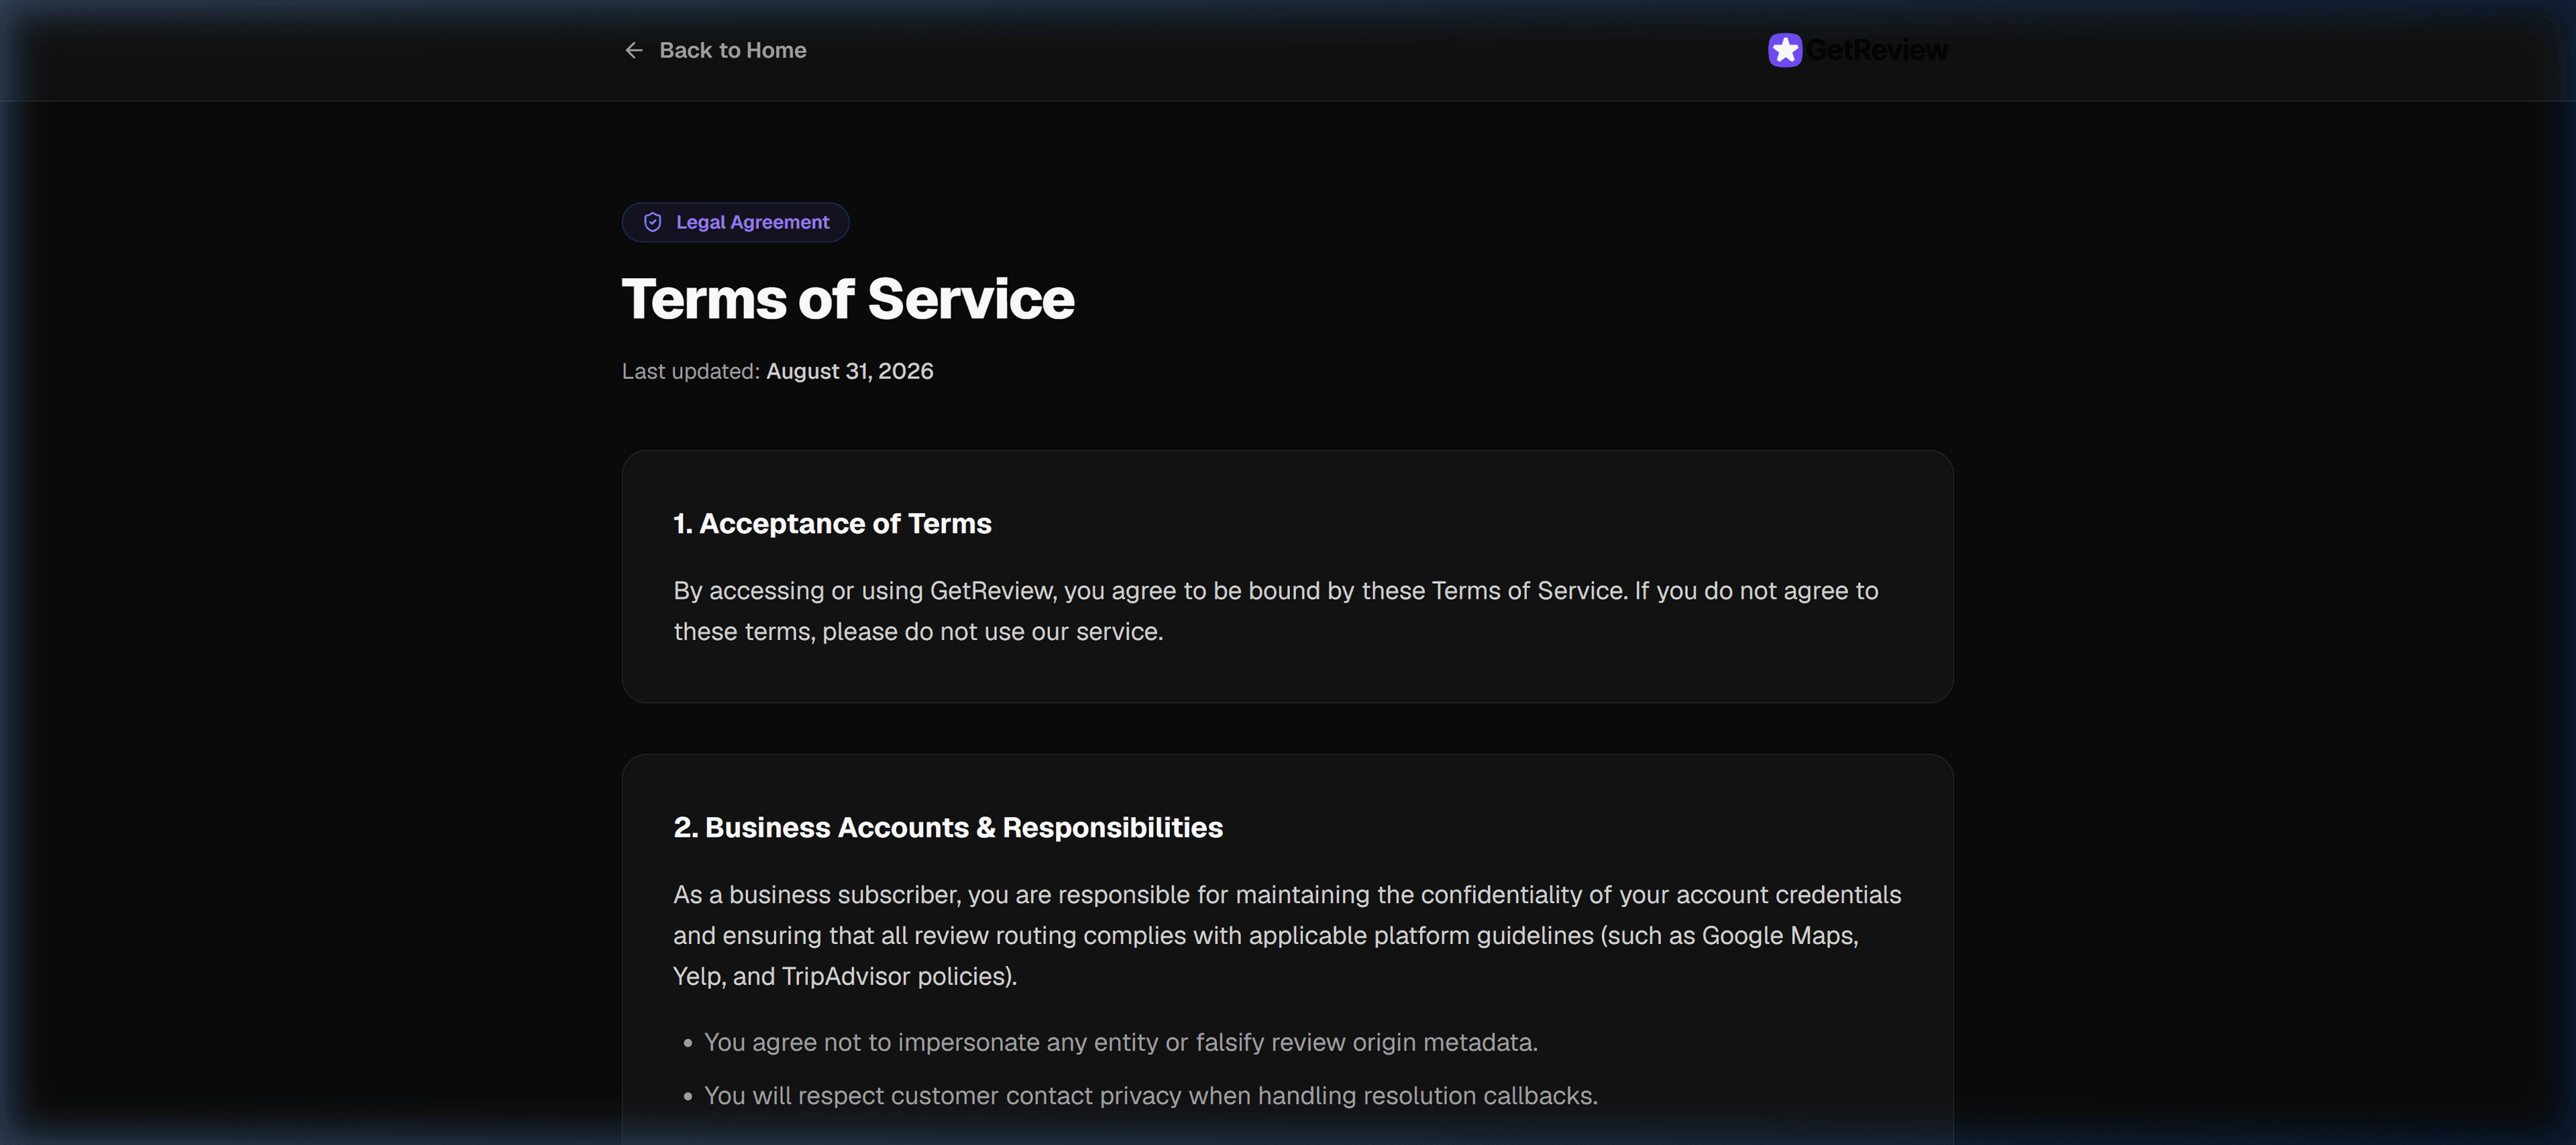The image size is (2576, 1145).
Task: Select the Terms of Service main heading
Action: (848, 299)
